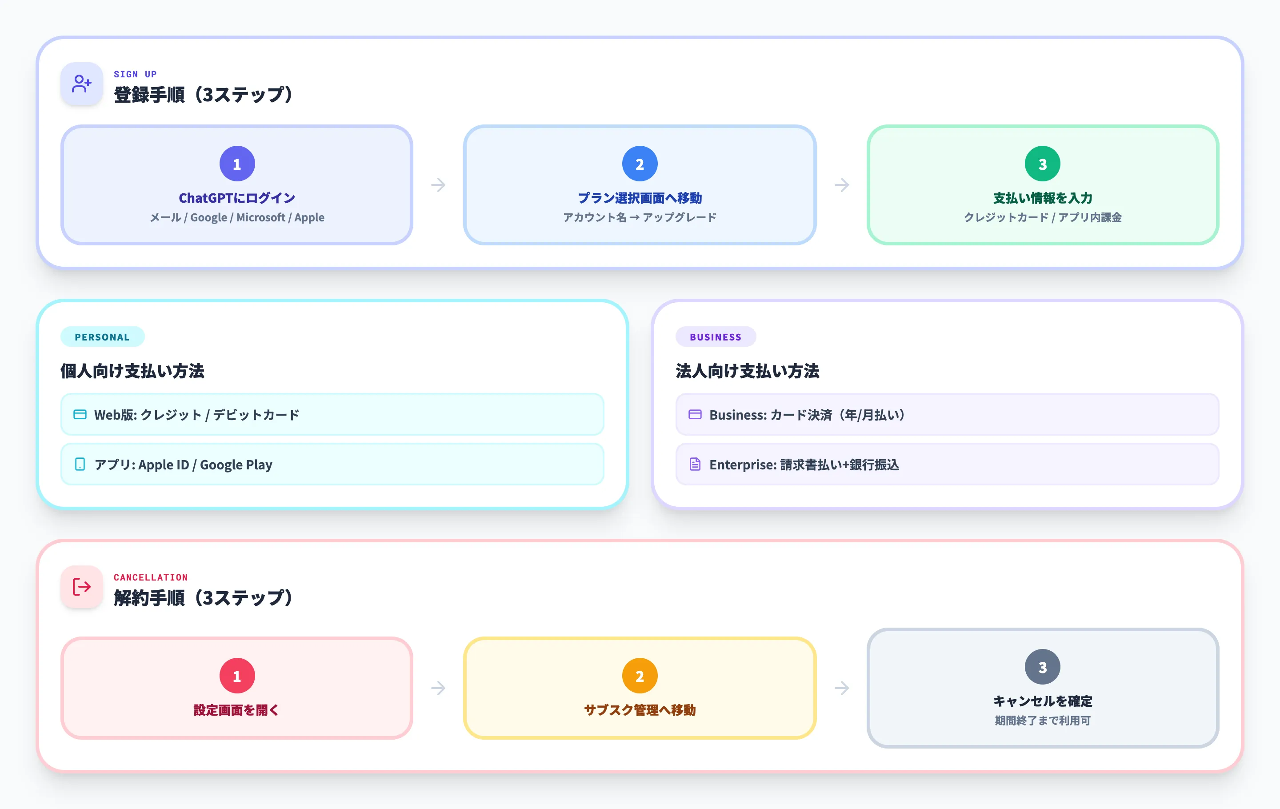Click the invoice document icon next to Enterprise
Screen dimensions: 1280x809
(x=694, y=464)
